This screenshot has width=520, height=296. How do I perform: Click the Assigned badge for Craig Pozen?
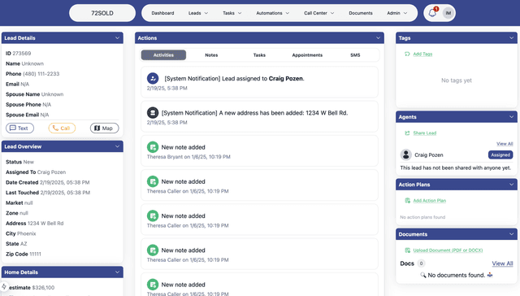coord(500,155)
